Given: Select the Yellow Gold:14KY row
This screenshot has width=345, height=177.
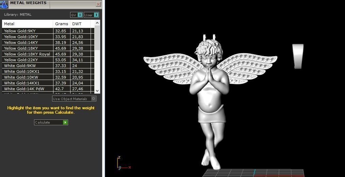Looking at the screenshot, I should (48, 43).
